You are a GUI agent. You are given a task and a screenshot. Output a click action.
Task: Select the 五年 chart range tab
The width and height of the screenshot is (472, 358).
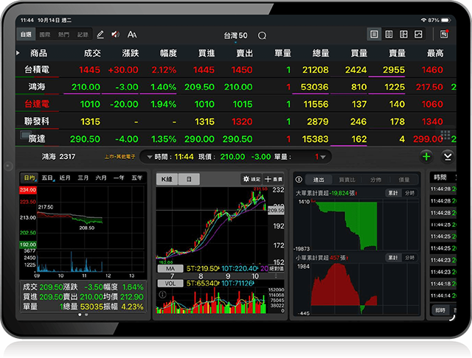click(x=136, y=178)
